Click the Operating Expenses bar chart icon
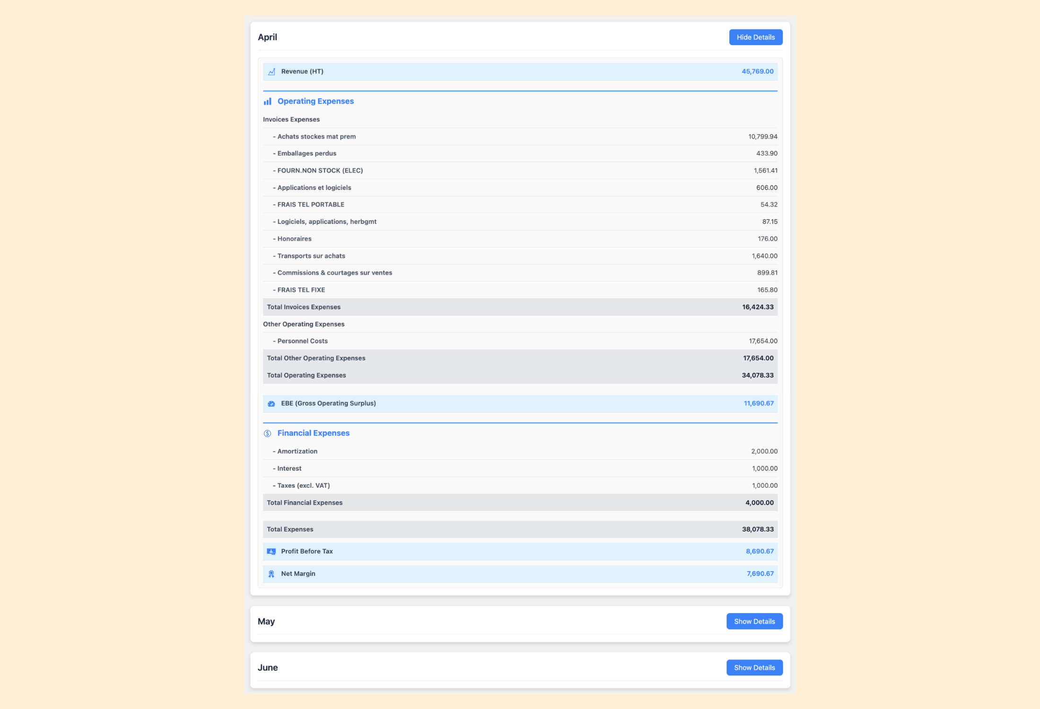The image size is (1040, 709). coord(268,102)
